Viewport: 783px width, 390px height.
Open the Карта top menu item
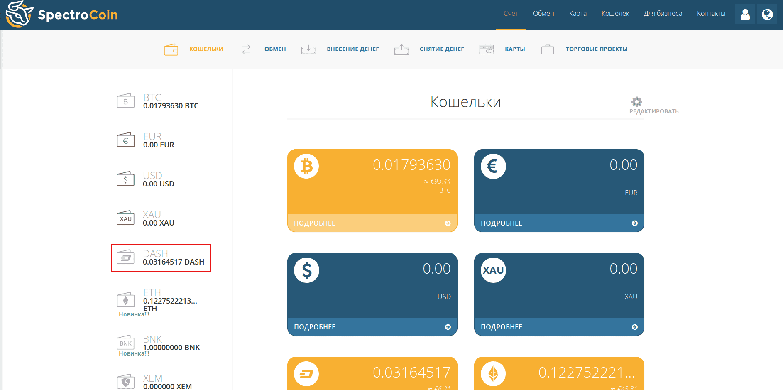point(578,14)
